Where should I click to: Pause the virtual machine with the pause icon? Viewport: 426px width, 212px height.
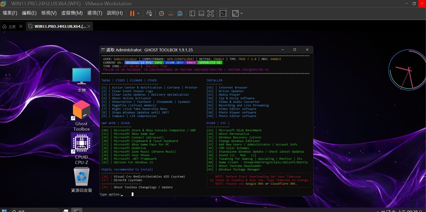click(x=132, y=13)
